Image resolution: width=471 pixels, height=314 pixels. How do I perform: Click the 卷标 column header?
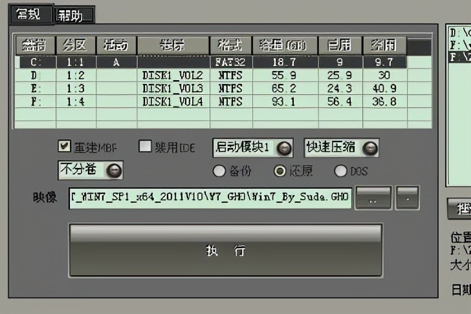(x=172, y=45)
